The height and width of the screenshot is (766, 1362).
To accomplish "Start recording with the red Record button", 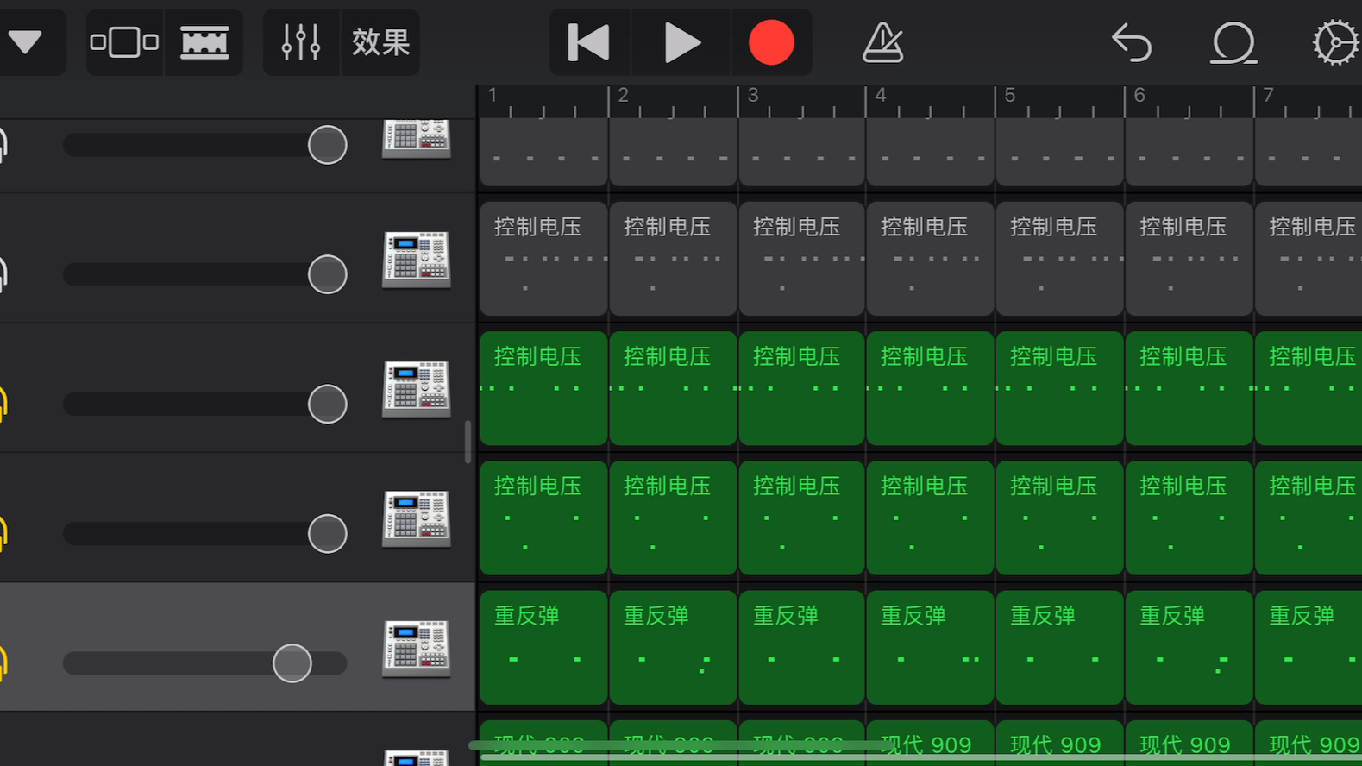I will 771,42.
